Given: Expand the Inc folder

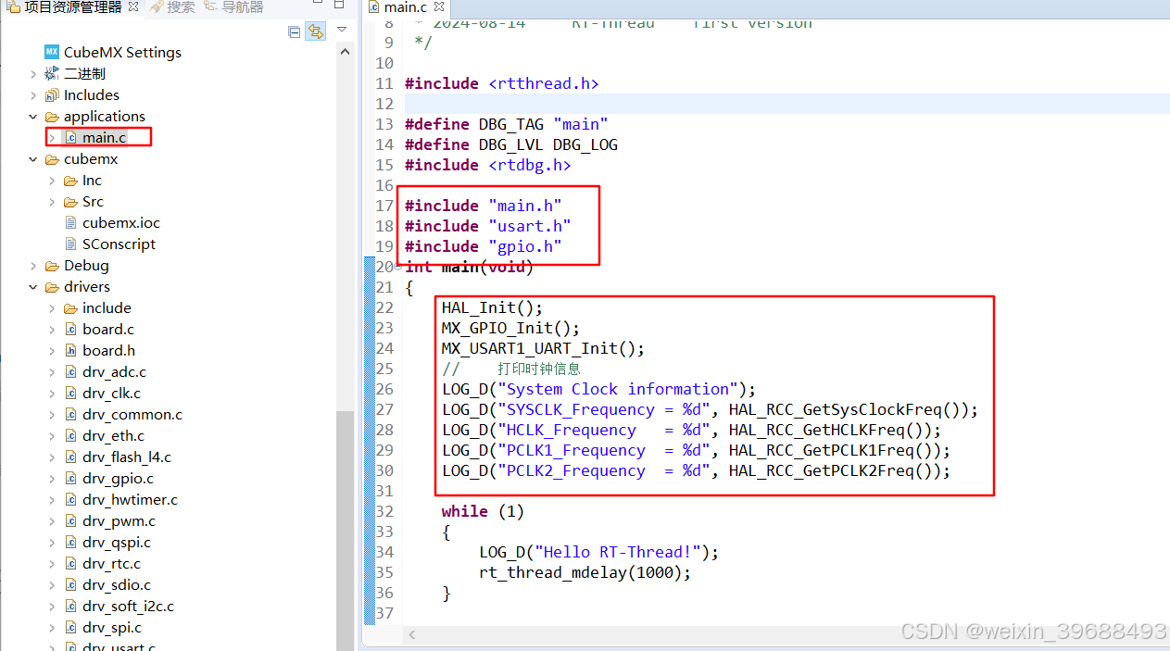Looking at the screenshot, I should tap(52, 180).
